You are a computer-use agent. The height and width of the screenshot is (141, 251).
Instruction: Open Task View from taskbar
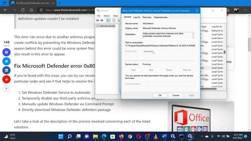(x=78, y=136)
